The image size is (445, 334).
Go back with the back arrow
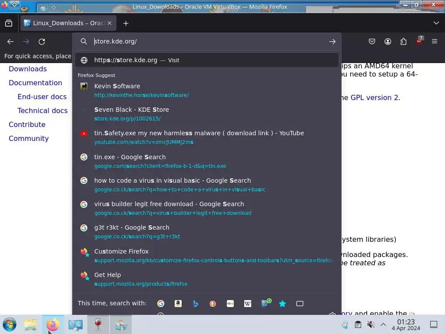point(10,41)
